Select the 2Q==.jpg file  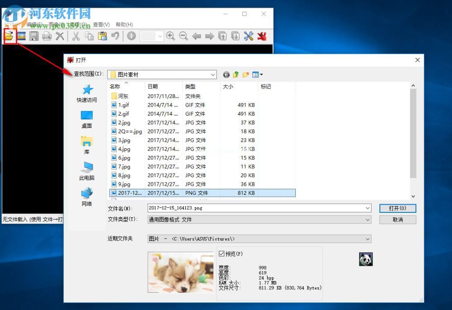tap(202, 132)
